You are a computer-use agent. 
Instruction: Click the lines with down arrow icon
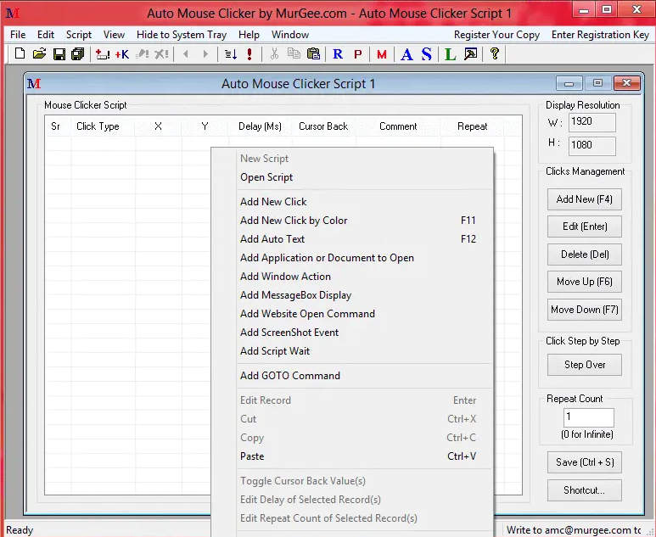231,54
